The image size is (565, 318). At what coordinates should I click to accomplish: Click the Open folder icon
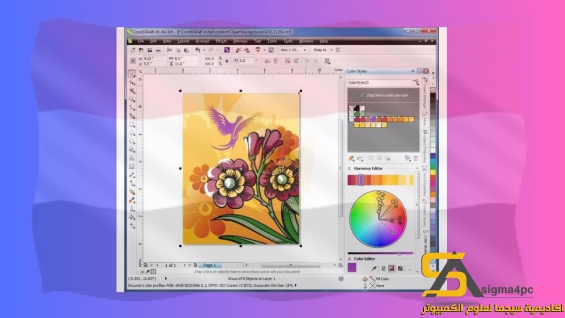coord(141,50)
